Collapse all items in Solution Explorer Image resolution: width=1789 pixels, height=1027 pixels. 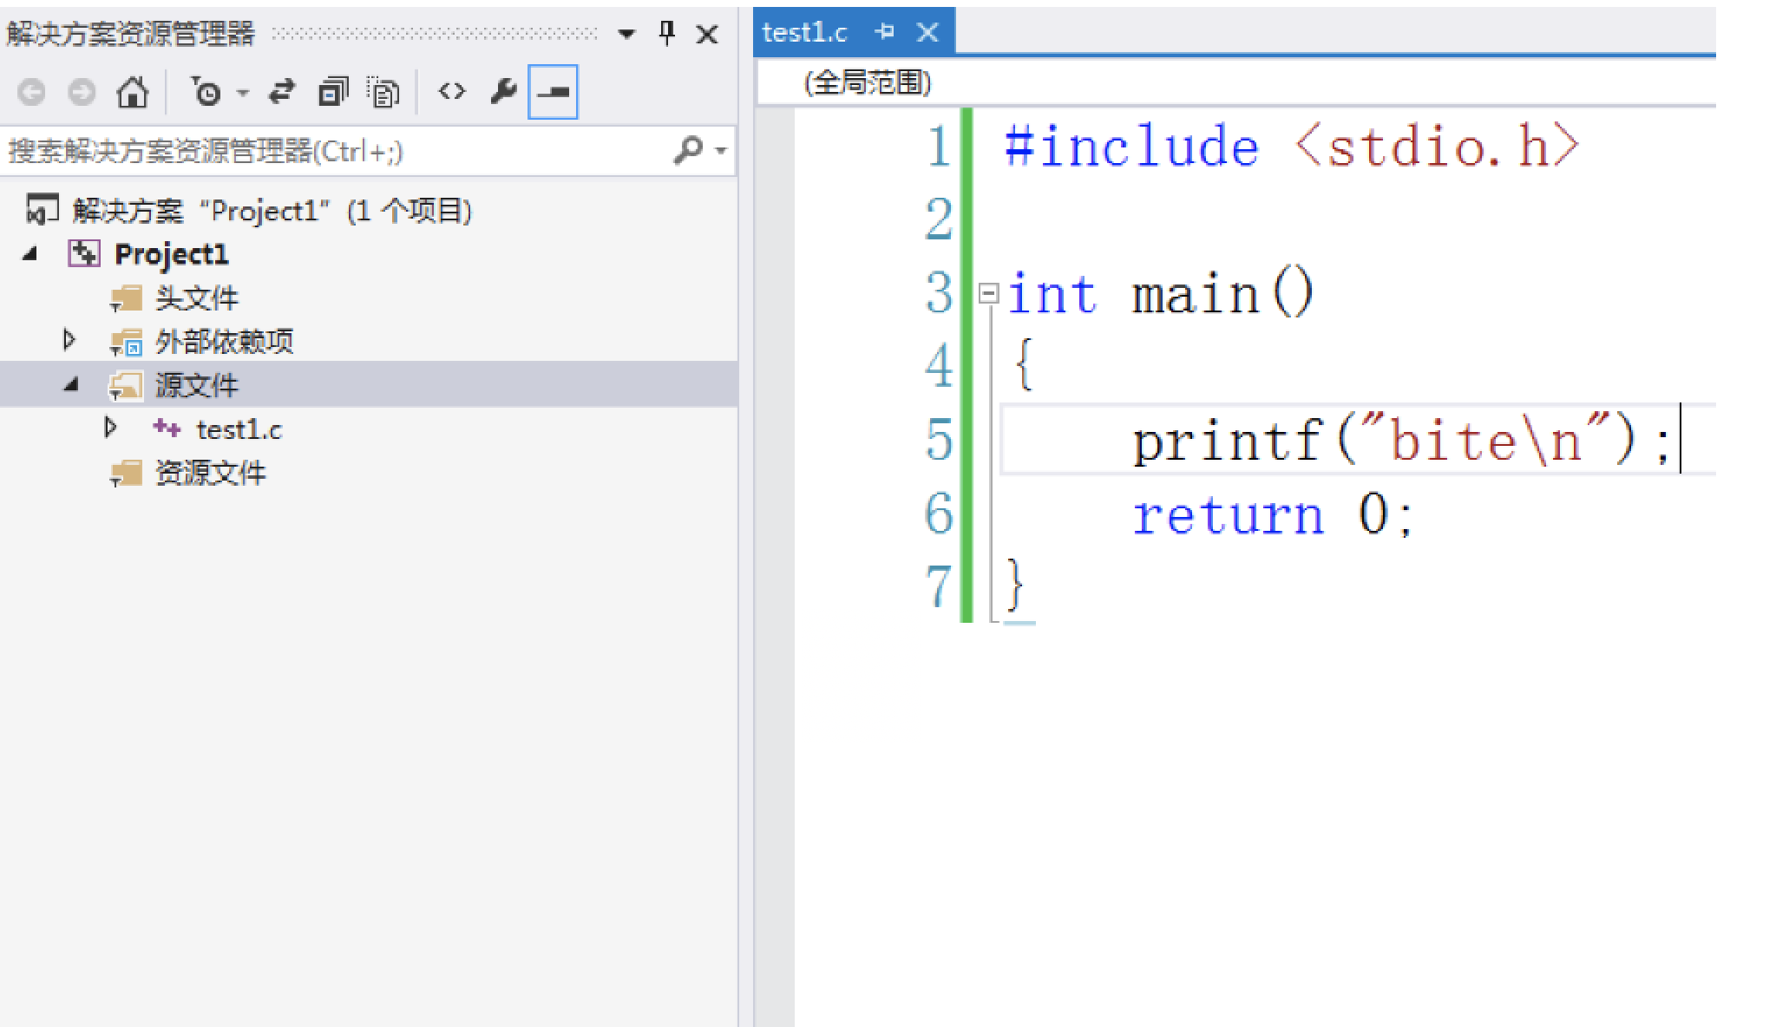[332, 92]
